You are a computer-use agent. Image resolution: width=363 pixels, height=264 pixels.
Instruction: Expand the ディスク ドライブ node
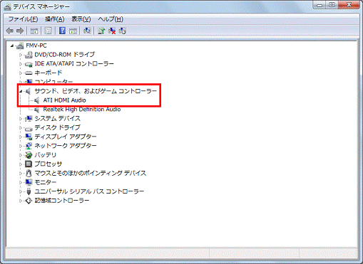pyautogui.click(x=21, y=128)
